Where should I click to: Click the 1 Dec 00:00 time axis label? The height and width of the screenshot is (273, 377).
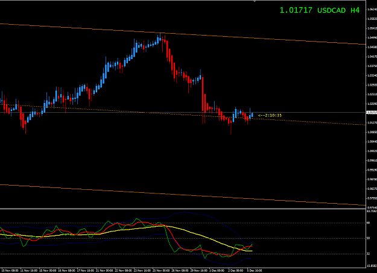(217, 271)
